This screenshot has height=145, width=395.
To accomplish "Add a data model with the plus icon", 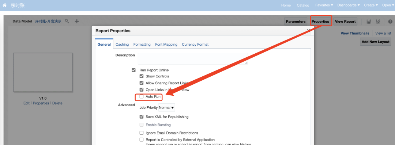I will click(x=77, y=21).
